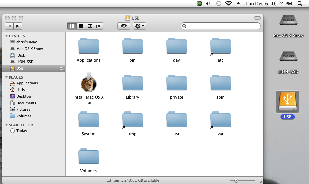The image size is (309, 184).
Task: Open the Library folder
Action: tap(132, 82)
